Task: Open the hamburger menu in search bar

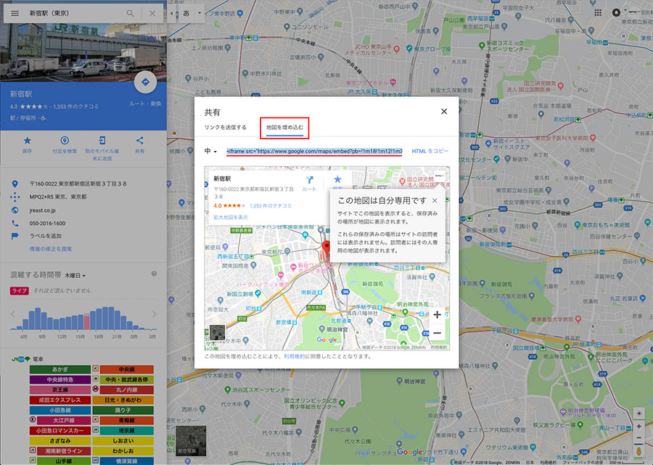Action: point(15,13)
